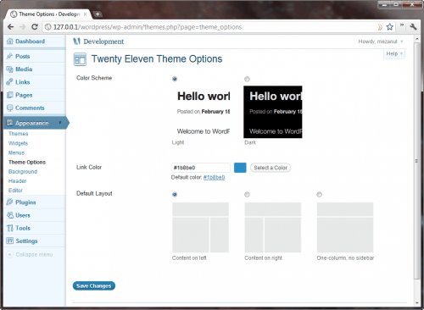The height and width of the screenshot is (310, 424).
Task: Click the Link Color hex input field
Action: point(201,168)
